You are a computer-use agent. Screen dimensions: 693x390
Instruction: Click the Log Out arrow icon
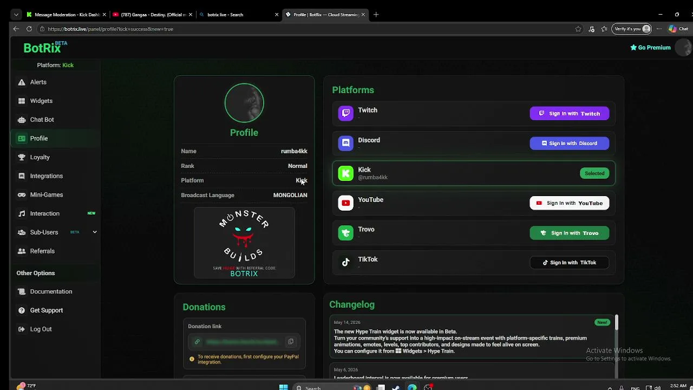click(22, 329)
